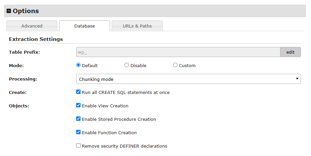Viewport: 311px width, 156px height.
Task: Select the Database tab
Action: click(85, 26)
